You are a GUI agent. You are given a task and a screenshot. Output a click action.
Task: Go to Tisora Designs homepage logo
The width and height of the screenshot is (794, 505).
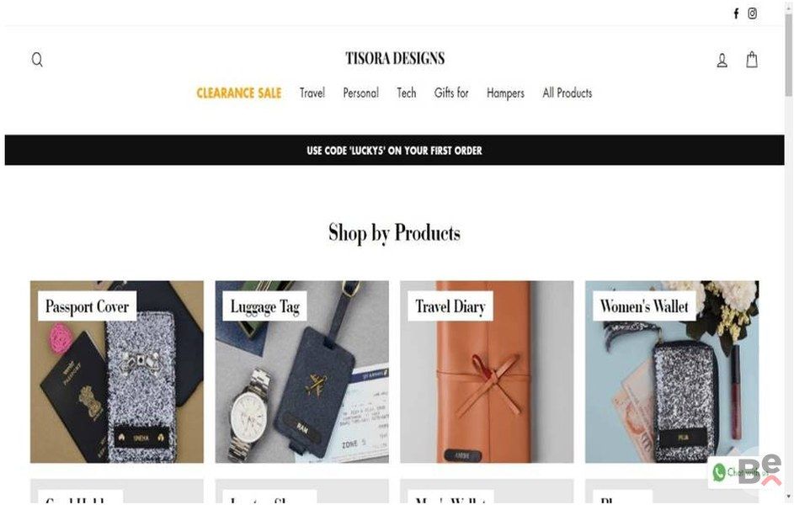coord(395,58)
